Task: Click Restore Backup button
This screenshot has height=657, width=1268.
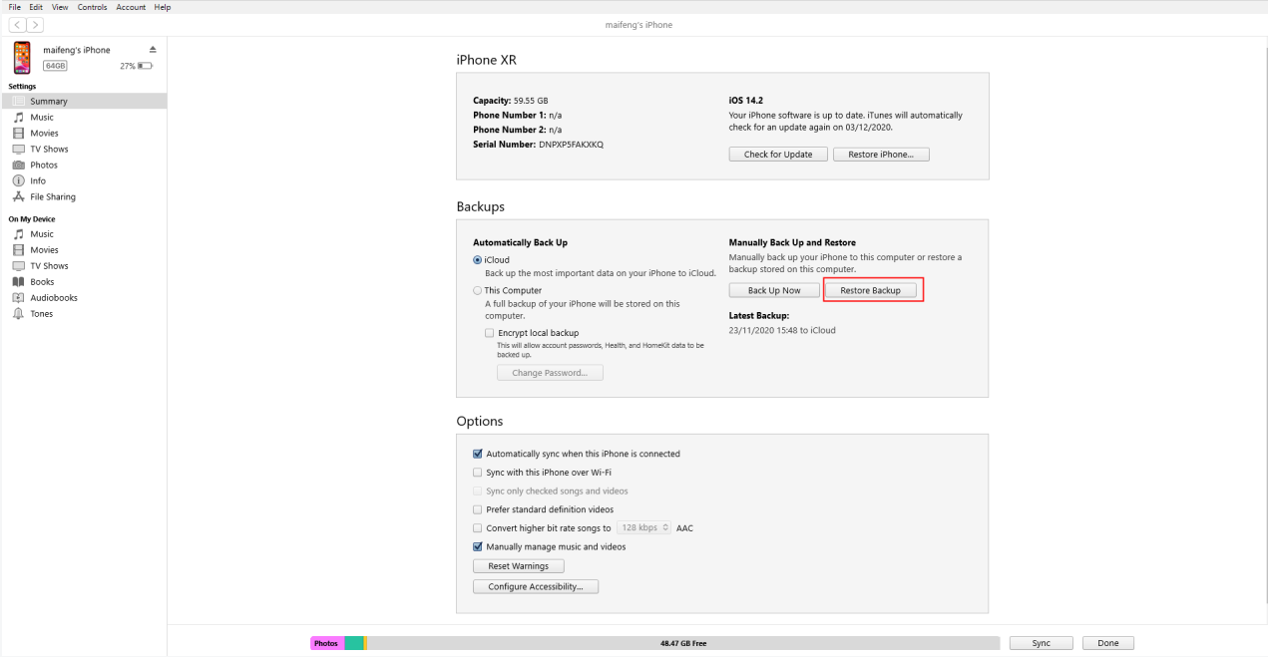Action: point(871,290)
